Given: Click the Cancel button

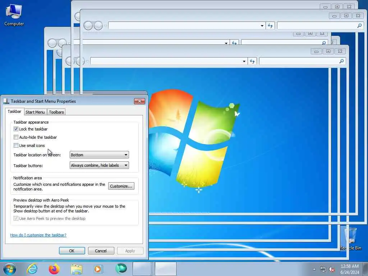Looking at the screenshot, I should tap(101, 250).
